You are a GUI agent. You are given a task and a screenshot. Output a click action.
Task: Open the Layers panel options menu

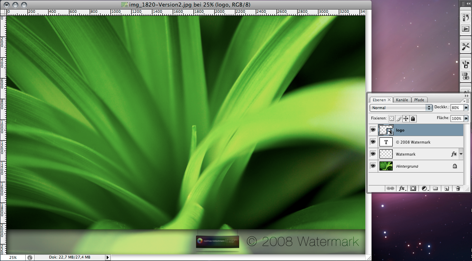(x=467, y=101)
